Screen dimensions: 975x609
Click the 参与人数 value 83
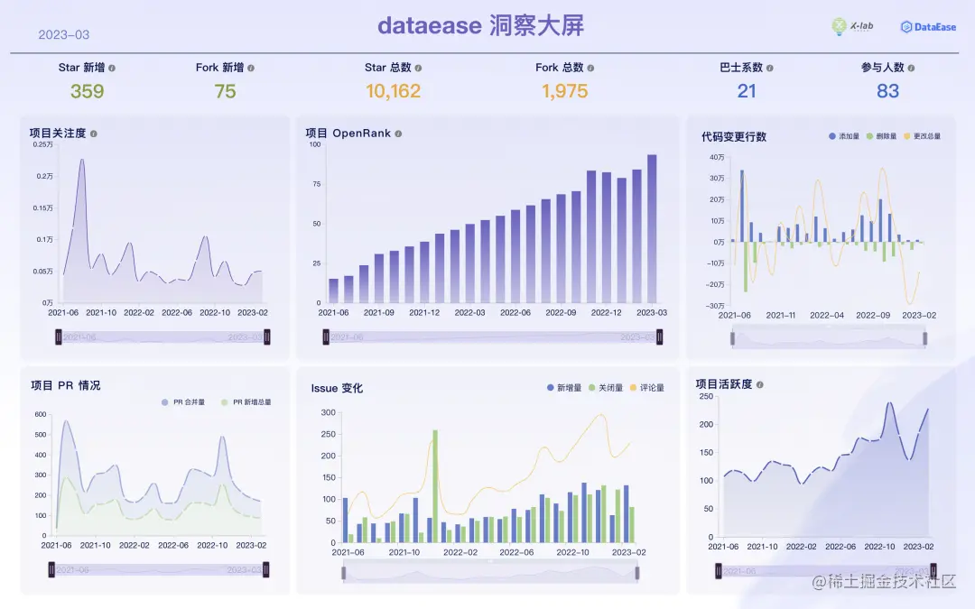coord(888,91)
